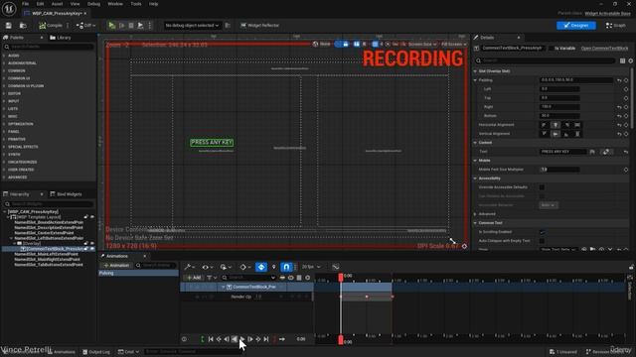Click the red timeline playhead handle
Screen dimensions: 636x357
341,277
